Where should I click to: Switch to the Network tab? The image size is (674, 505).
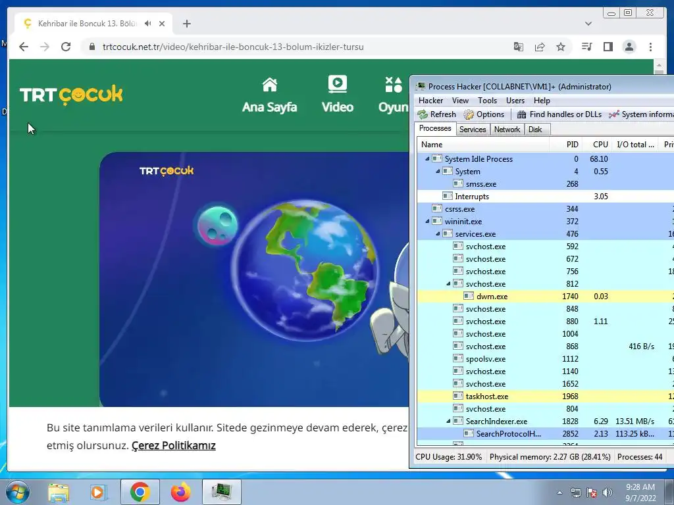507,130
